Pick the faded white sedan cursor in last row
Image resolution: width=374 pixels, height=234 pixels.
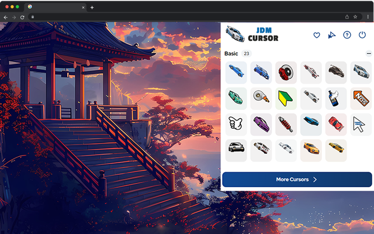(286, 150)
